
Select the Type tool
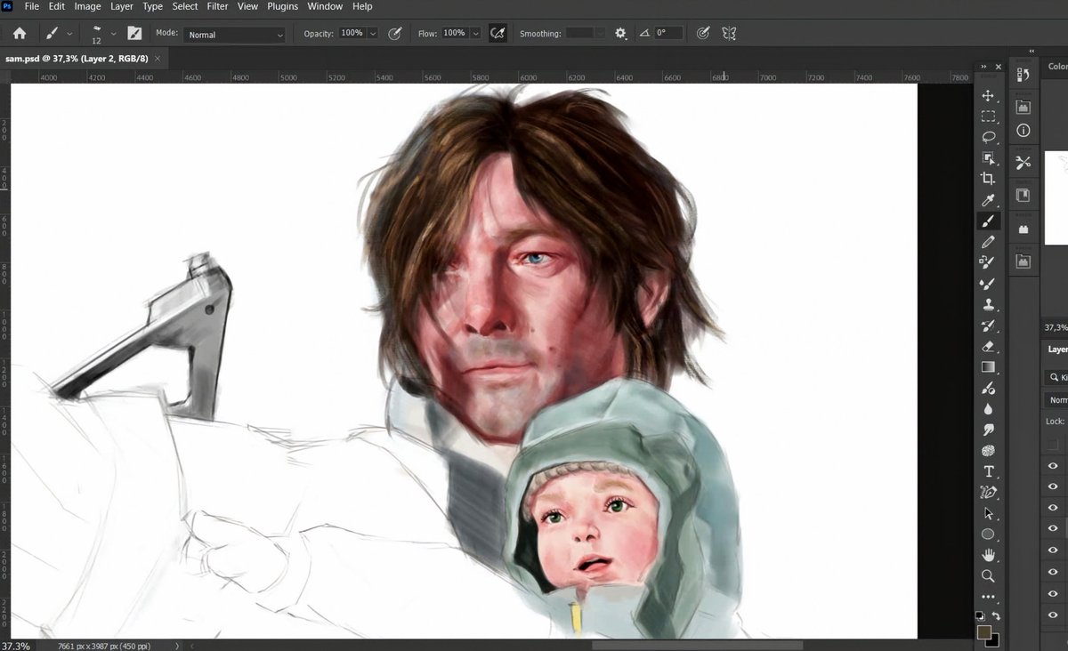pyautogui.click(x=988, y=471)
